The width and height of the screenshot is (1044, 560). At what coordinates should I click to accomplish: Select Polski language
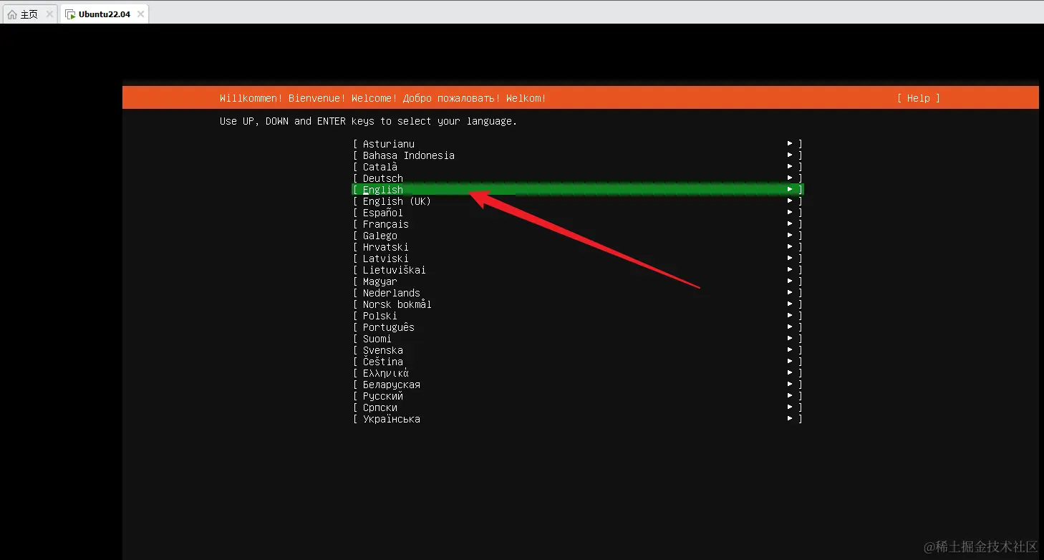578,316
